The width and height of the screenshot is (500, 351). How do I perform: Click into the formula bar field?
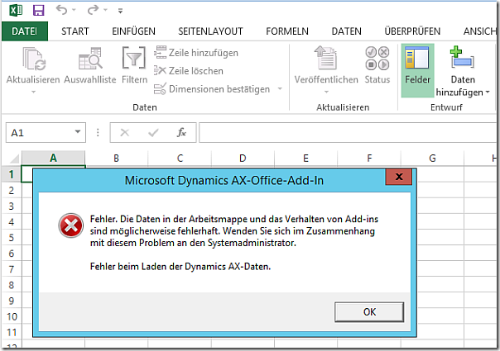[x=348, y=132]
